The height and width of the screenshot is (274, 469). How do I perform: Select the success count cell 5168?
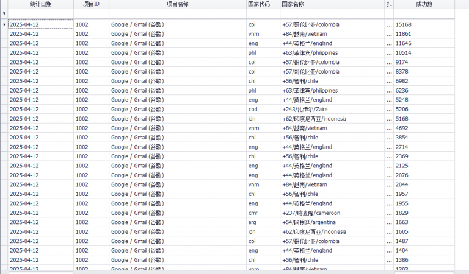(x=424, y=119)
